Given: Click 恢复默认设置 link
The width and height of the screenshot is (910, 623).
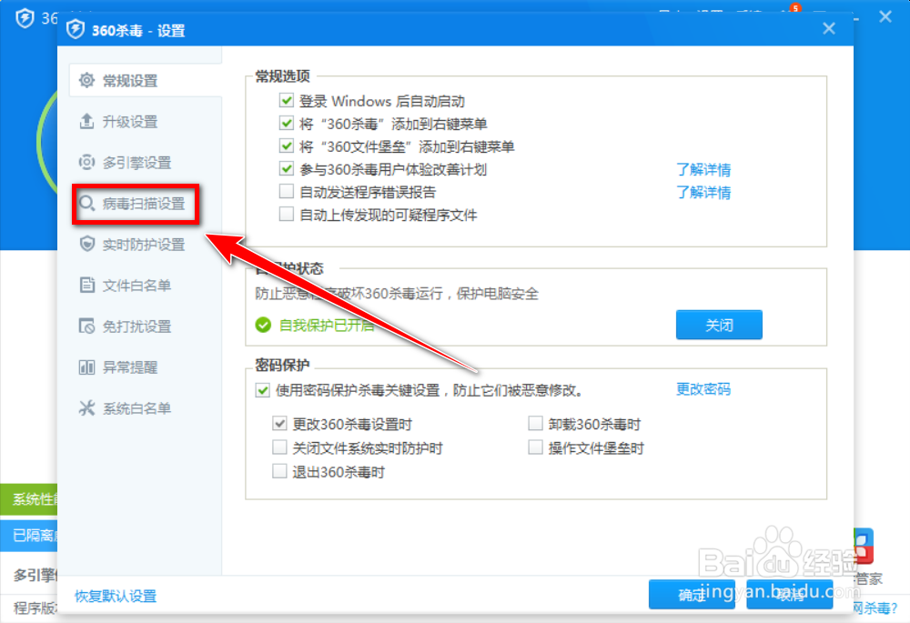Looking at the screenshot, I should coord(116,596).
